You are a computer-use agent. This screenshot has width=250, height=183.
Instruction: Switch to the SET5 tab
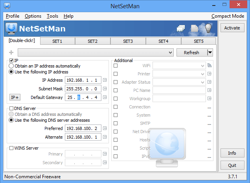pos(199,41)
